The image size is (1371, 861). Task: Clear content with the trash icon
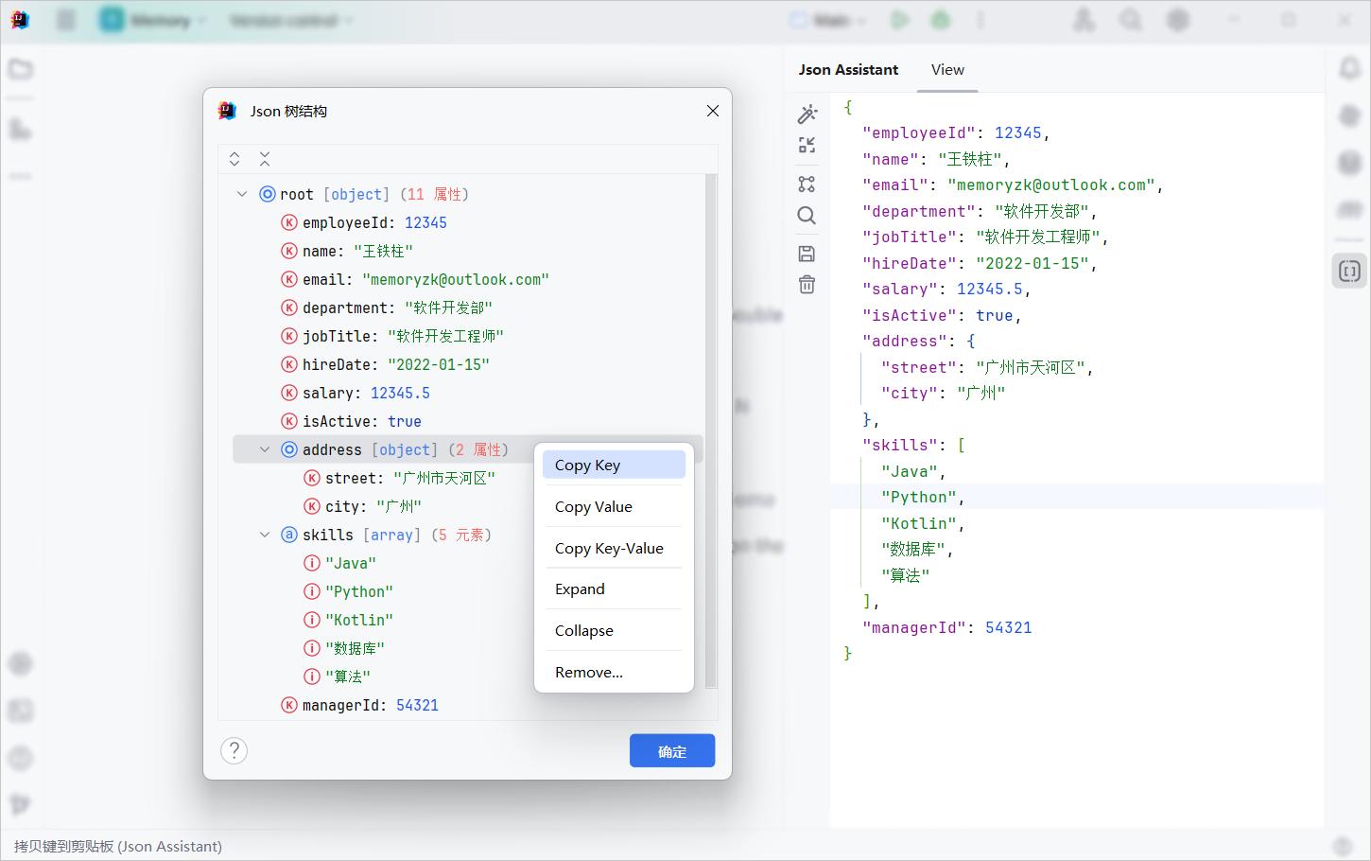pos(807,284)
